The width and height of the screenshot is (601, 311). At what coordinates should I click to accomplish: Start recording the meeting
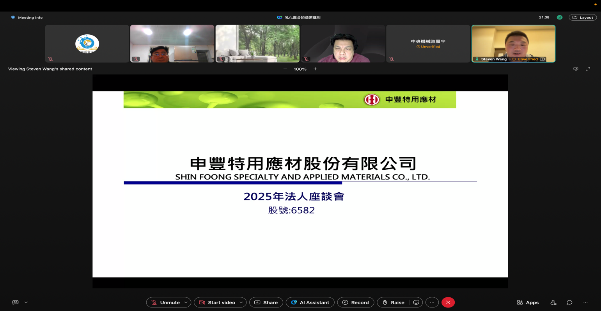tap(356, 302)
